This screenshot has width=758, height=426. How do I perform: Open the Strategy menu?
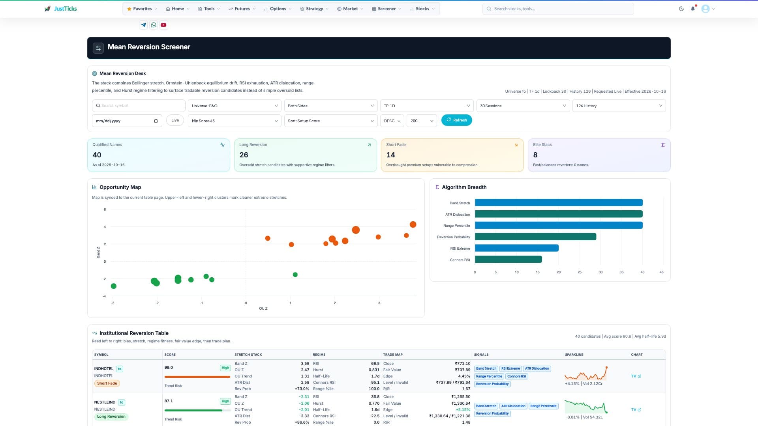314,9
